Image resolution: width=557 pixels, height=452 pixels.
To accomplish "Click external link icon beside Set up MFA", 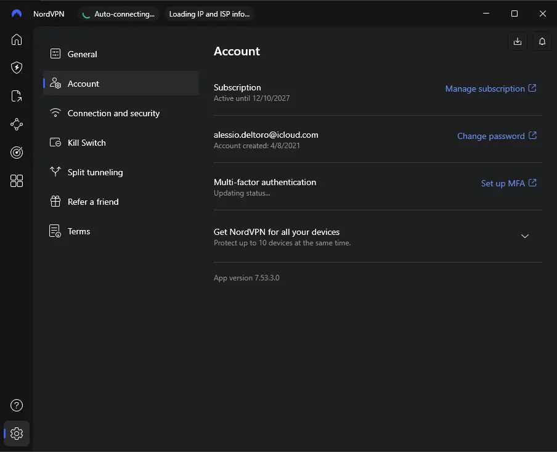I will tap(532, 183).
